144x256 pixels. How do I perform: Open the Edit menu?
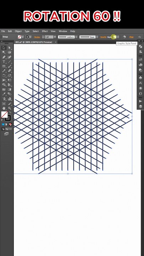10,31
